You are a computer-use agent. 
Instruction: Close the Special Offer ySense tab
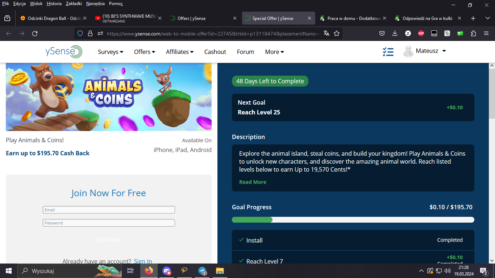click(x=309, y=18)
